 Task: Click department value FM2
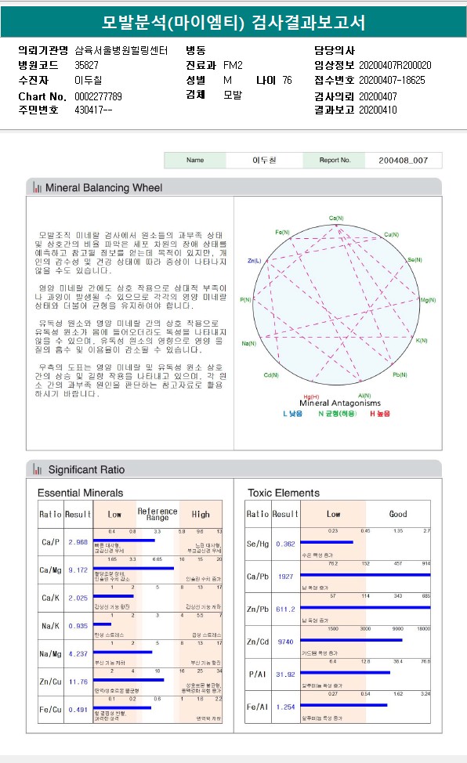(x=233, y=65)
